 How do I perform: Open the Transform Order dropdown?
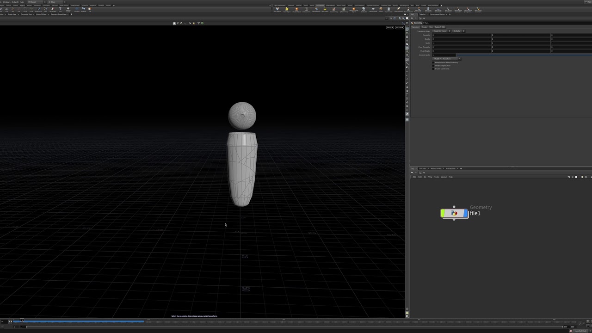tap(441, 31)
